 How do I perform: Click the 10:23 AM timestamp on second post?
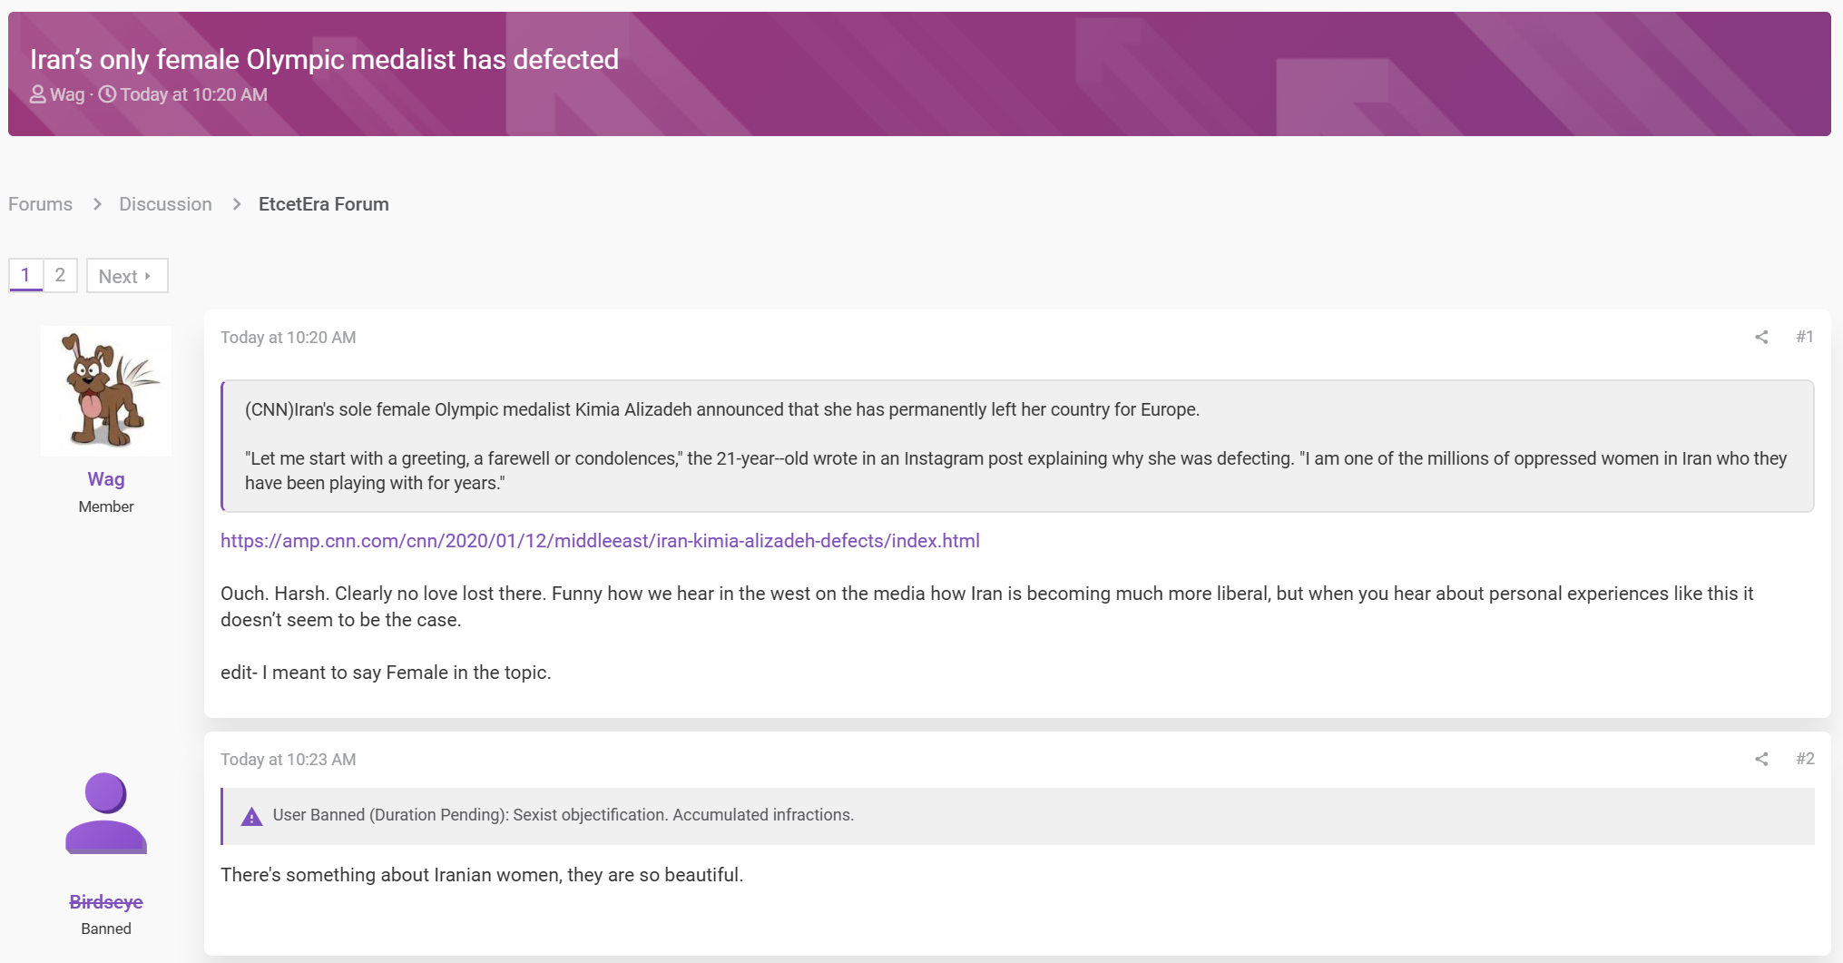tap(288, 760)
